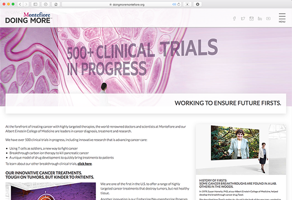Open the Facebook page icon
Screen dimensions: 292x200
tap(234, 18)
